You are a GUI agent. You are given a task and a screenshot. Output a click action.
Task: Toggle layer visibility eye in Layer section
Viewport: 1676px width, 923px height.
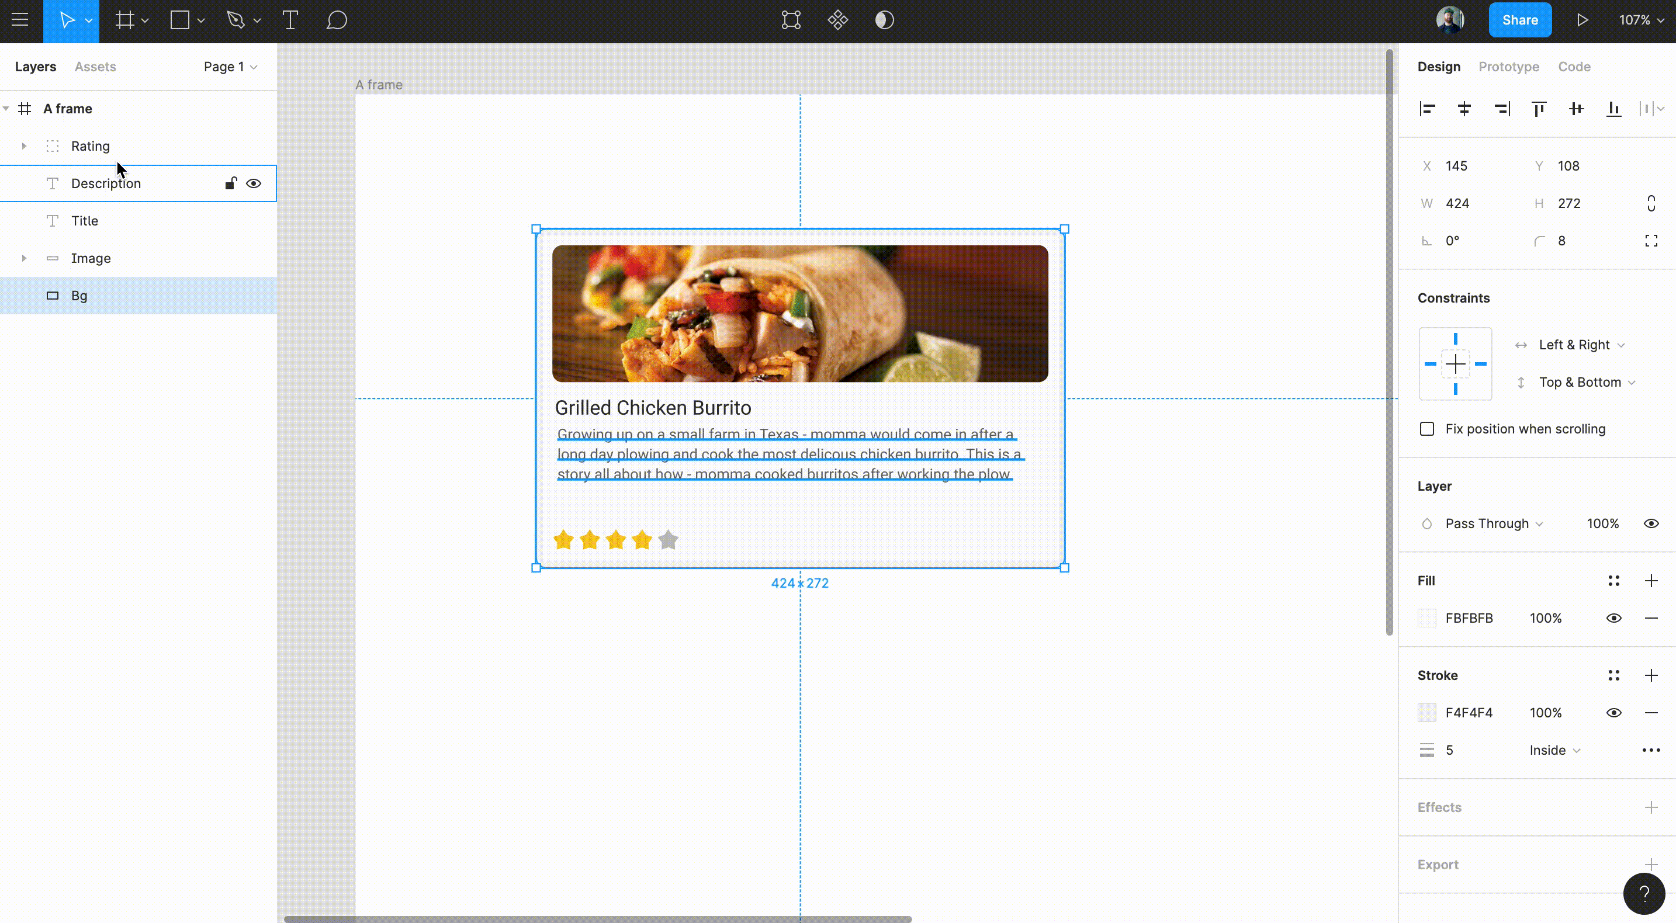click(1651, 523)
